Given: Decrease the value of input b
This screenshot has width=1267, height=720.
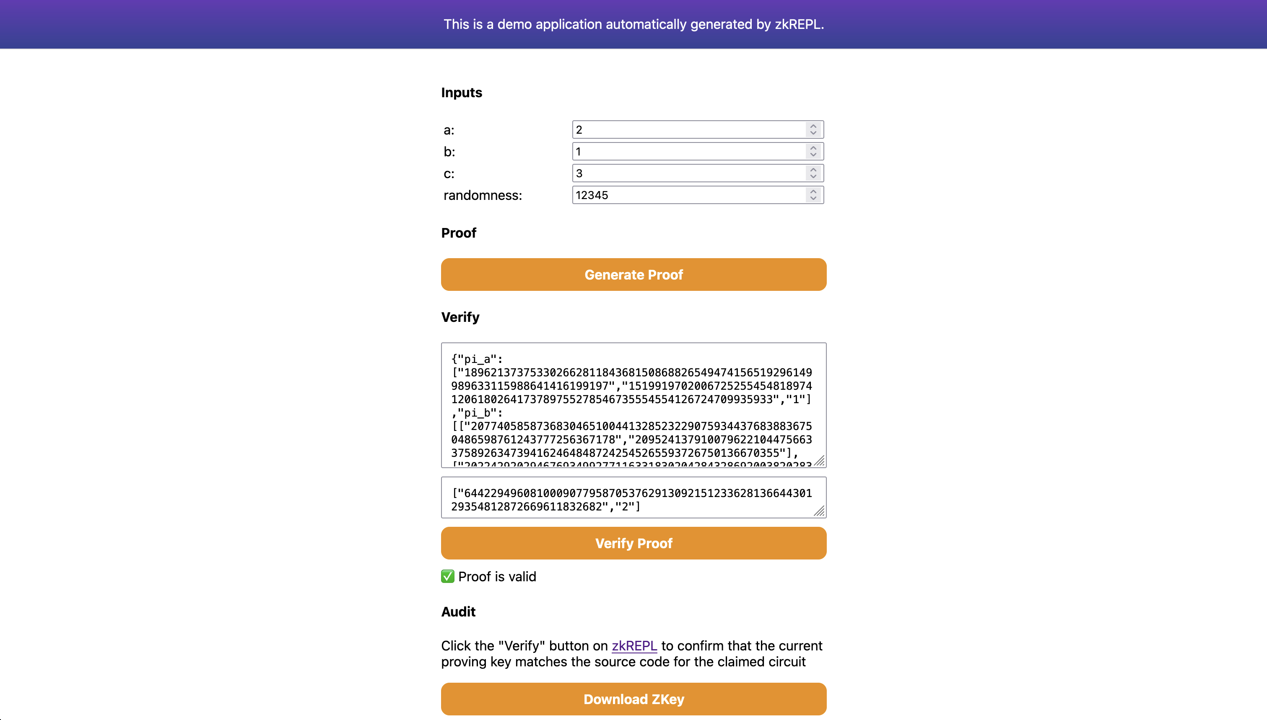Looking at the screenshot, I should 813,155.
